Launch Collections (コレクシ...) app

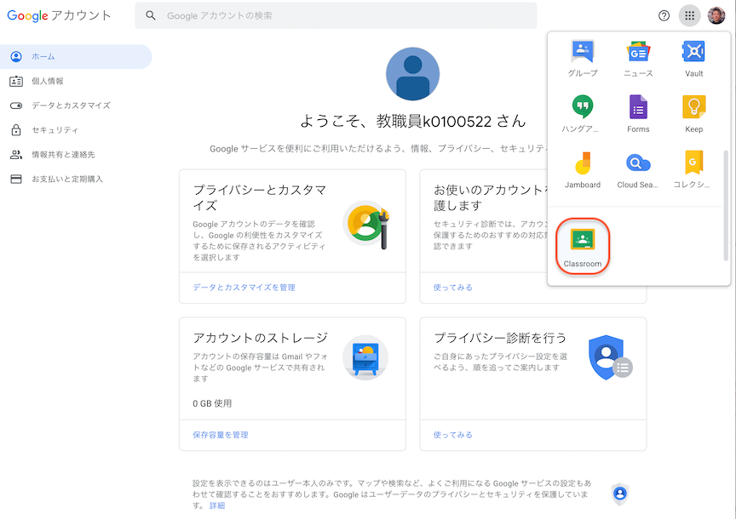click(x=693, y=169)
